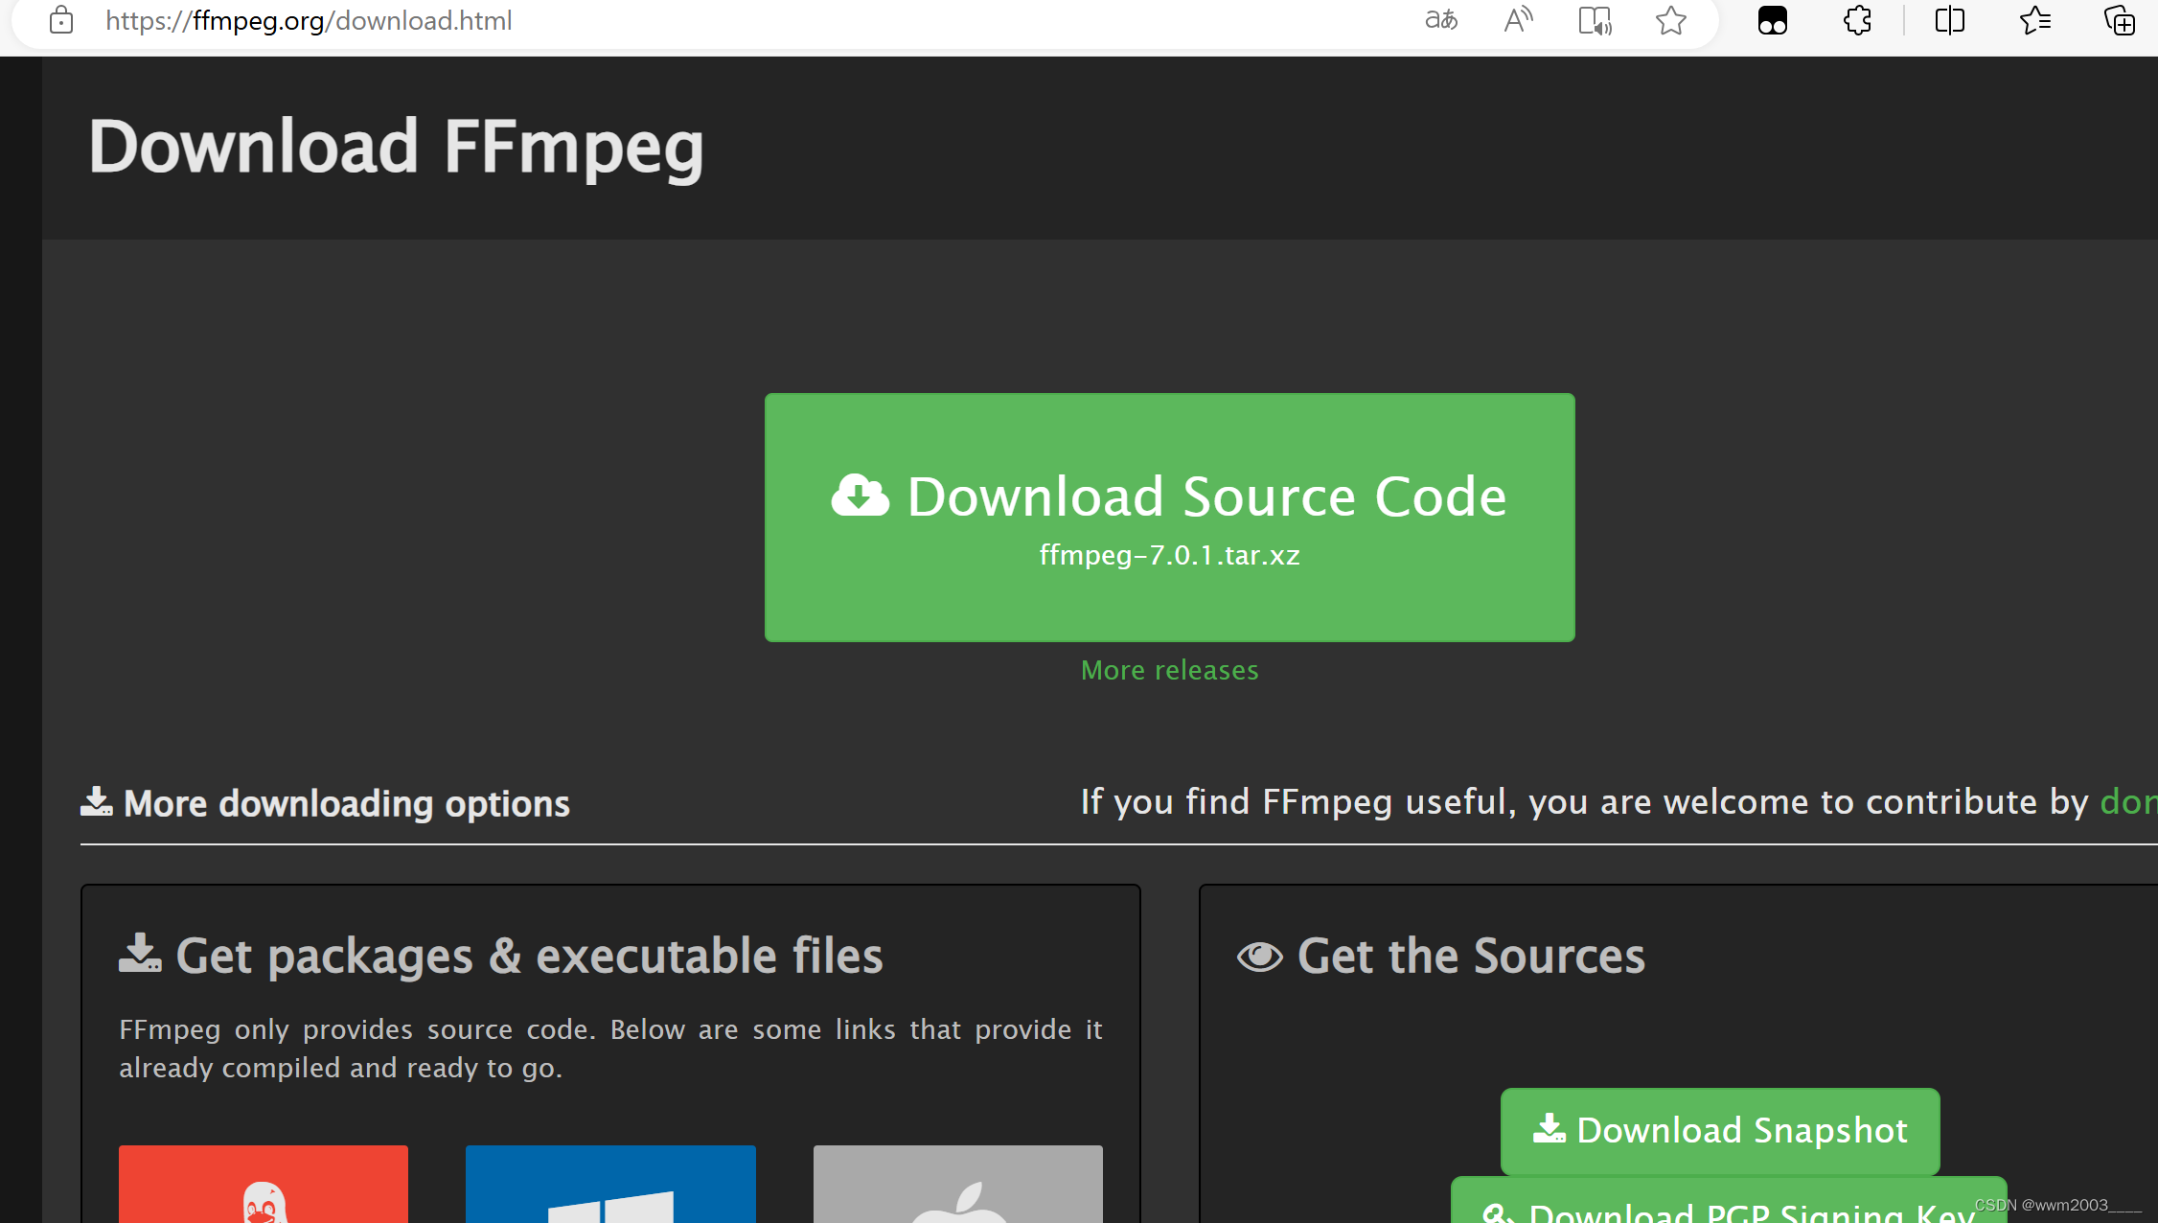Select the Windows package tile
Screen dimensions: 2158x1223
click(610, 1188)
